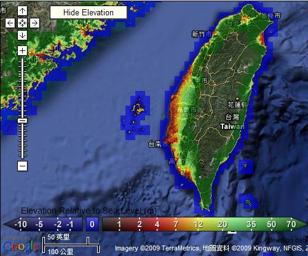Select the 0 sea level color swatch
This screenshot has height=256, width=308.
pyautogui.click(x=92, y=224)
